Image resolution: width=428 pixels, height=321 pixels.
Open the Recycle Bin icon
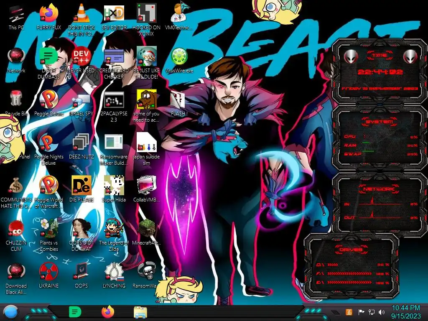[16, 99]
